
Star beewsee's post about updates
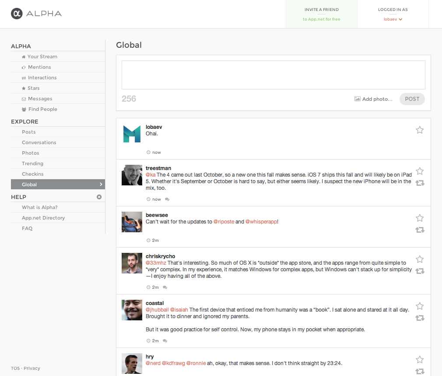click(x=420, y=218)
